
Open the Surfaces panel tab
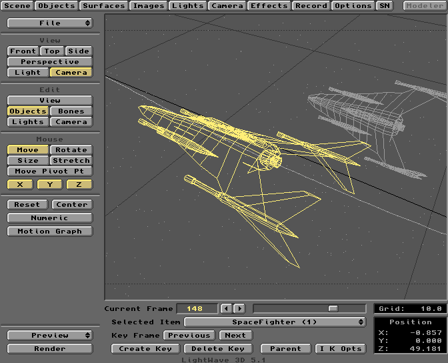tap(103, 5)
